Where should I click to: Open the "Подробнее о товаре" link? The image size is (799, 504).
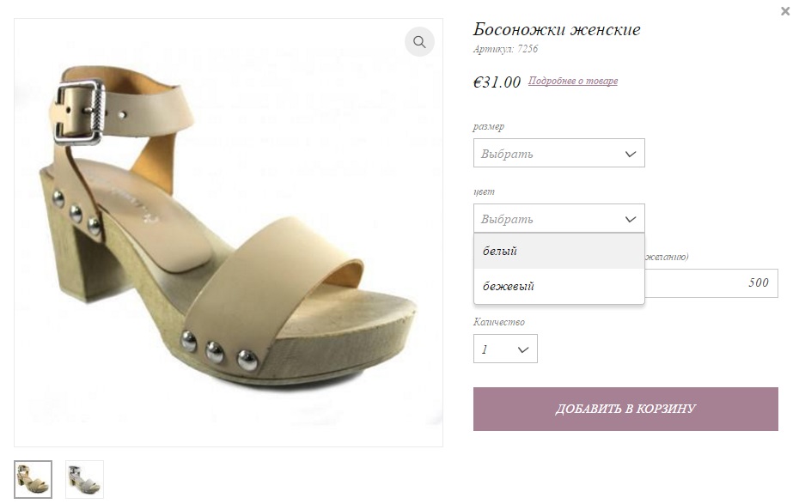tap(572, 82)
